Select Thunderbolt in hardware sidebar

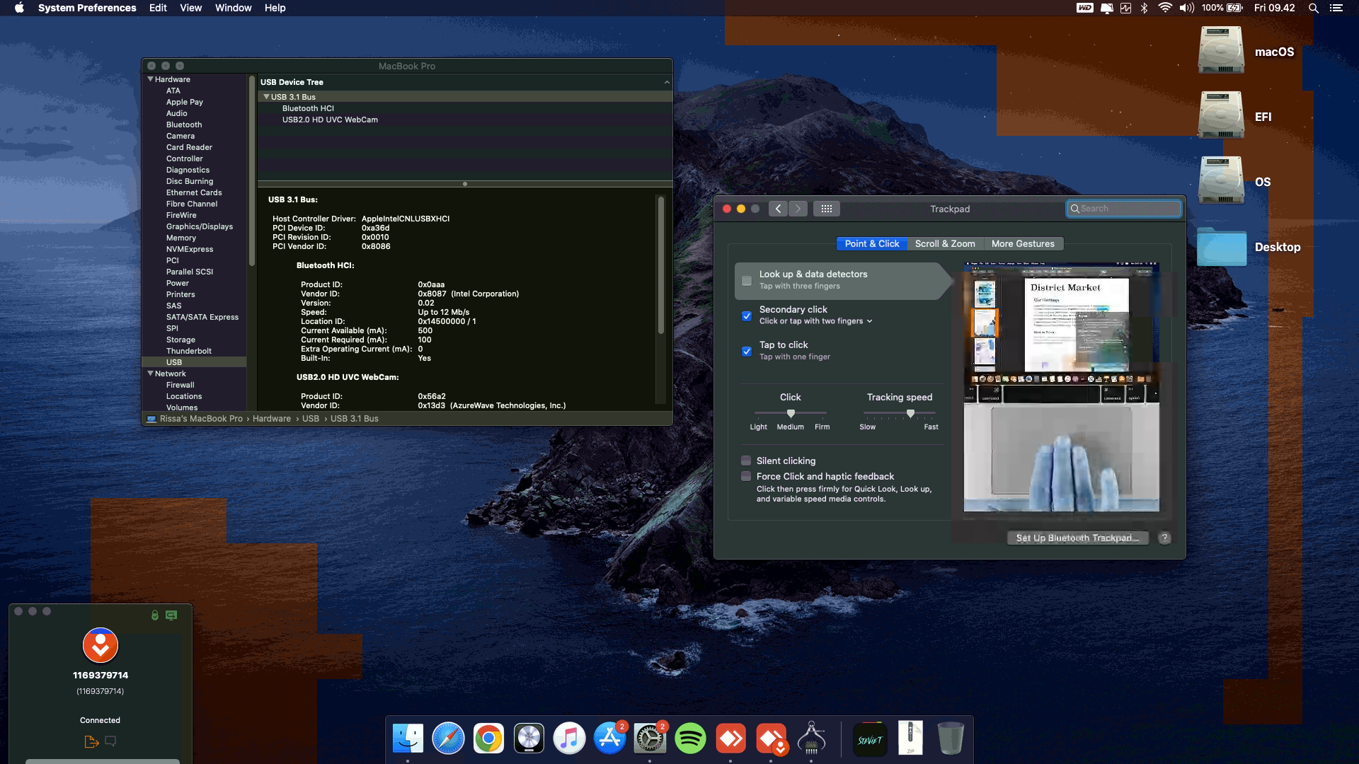pos(189,351)
